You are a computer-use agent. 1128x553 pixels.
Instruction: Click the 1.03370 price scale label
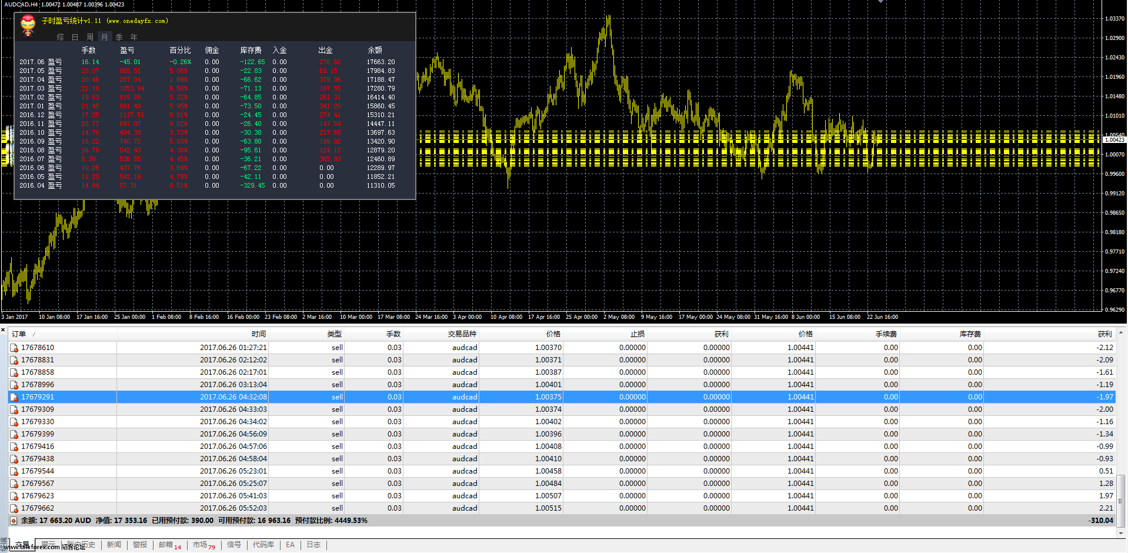(1114, 19)
